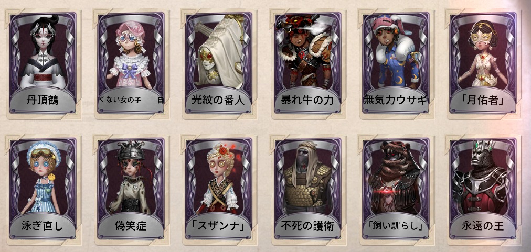
Task: Click the 光紋の番人 name plate
Action: click(x=218, y=101)
